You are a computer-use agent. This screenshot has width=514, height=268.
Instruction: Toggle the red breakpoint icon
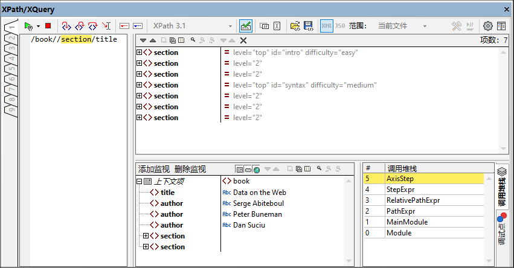124,26
